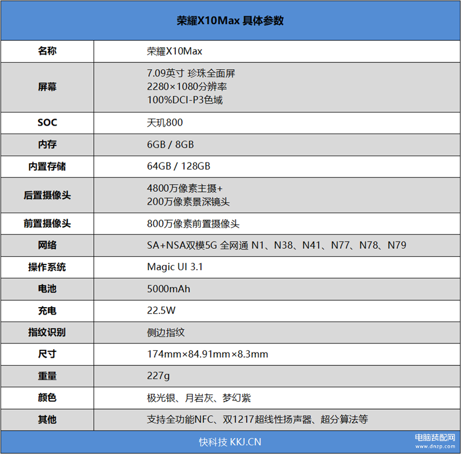The image size is (461, 454).
Task: Click the network value starting with SA+NSA双模5G
Action: tap(277, 245)
